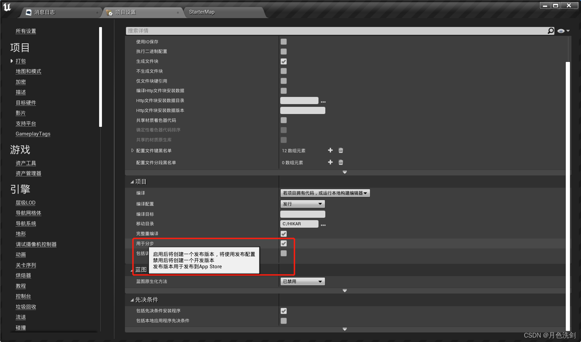Screen dimensions: 581x342
Task: Click the Unreal Engine logo icon
Action: pyautogui.click(x=7, y=7)
